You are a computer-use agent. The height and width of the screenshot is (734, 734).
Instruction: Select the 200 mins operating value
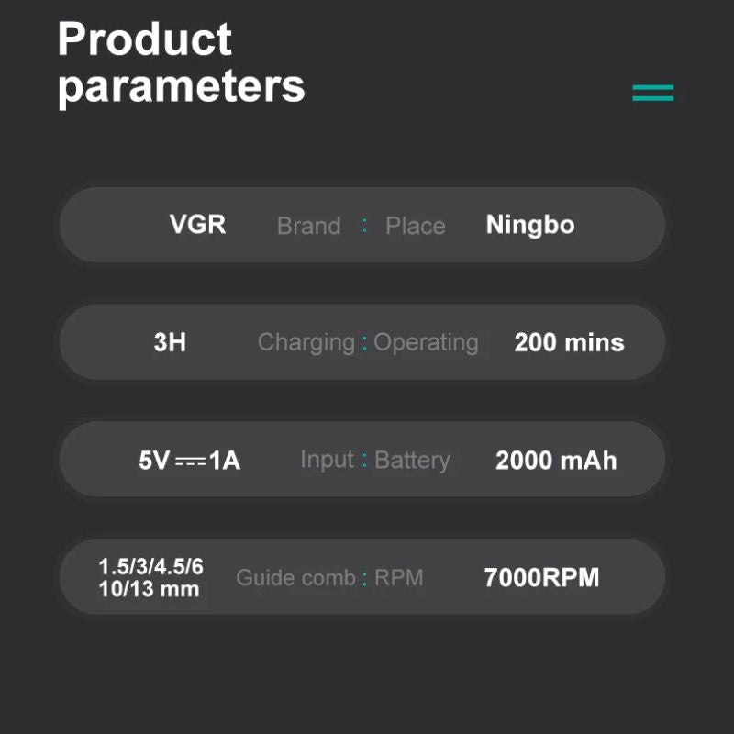569,343
